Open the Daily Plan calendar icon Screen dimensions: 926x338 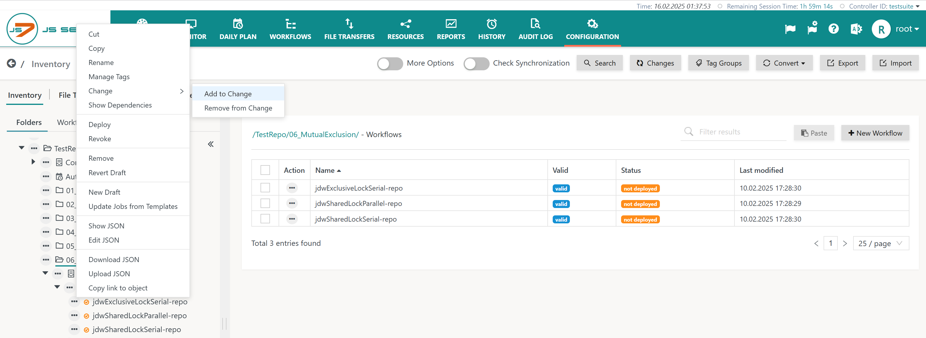point(238,24)
